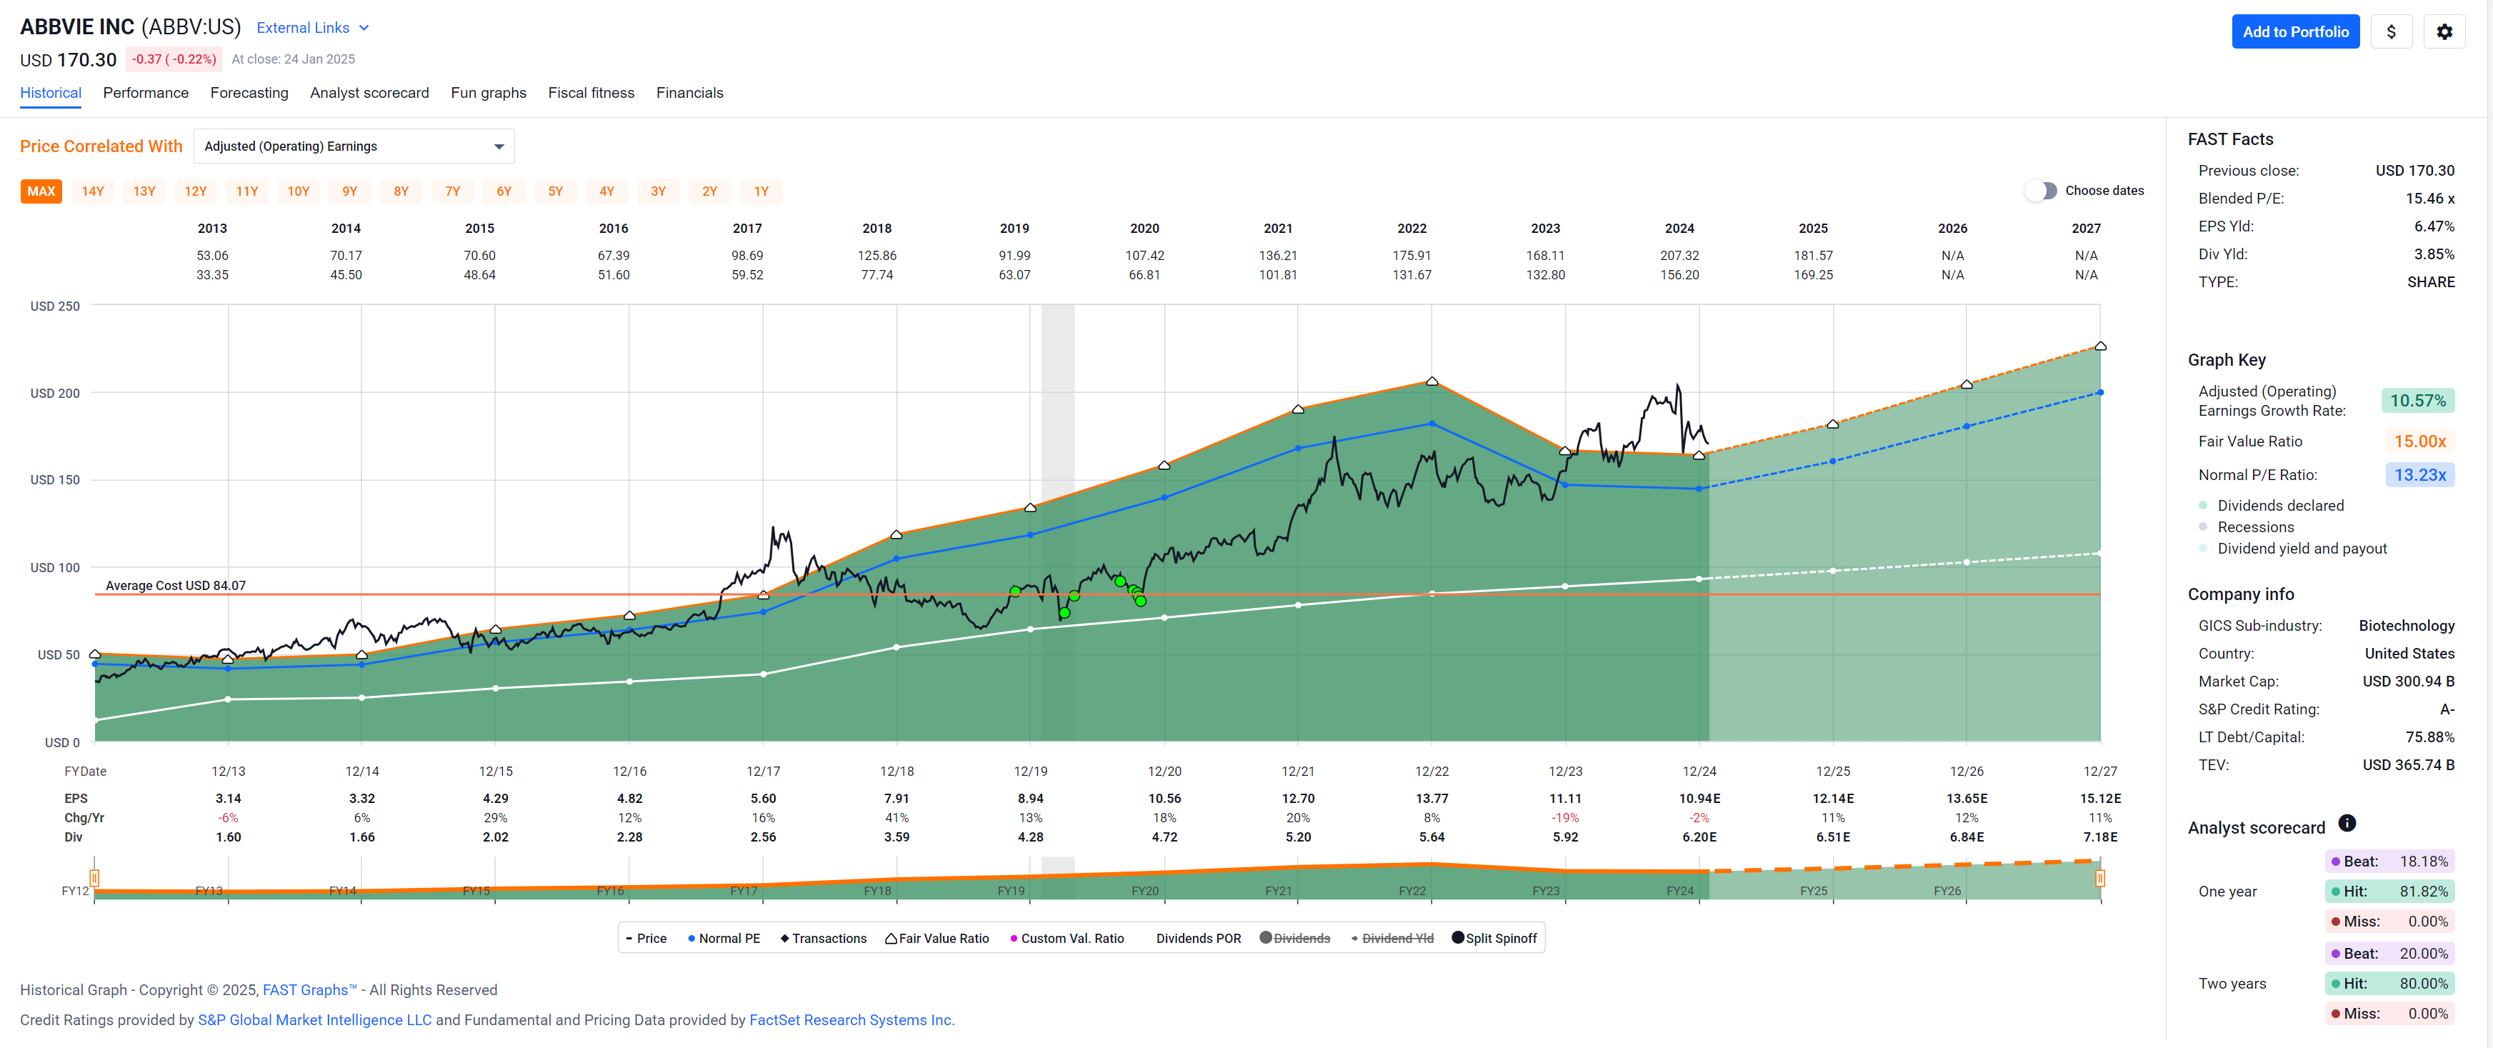This screenshot has width=2493, height=1048.
Task: Click the 15.00x Fair Value Ratio swatch
Action: coord(2419,441)
